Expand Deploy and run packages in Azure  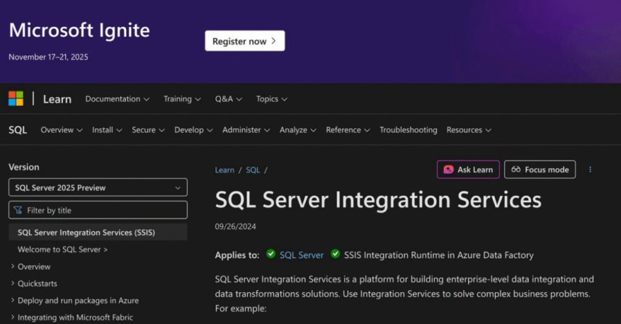[78, 300]
